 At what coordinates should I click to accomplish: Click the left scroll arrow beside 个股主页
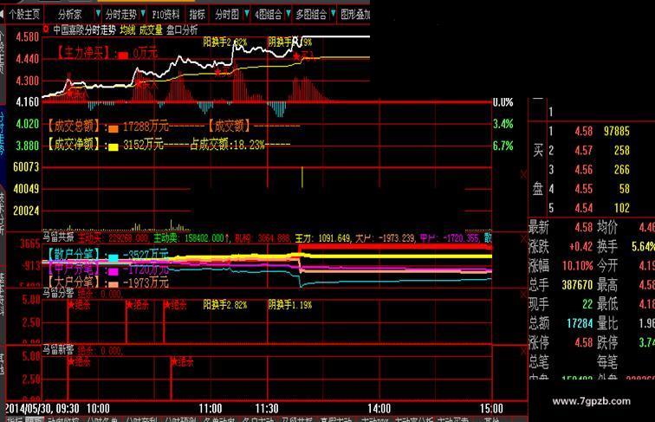2,15
